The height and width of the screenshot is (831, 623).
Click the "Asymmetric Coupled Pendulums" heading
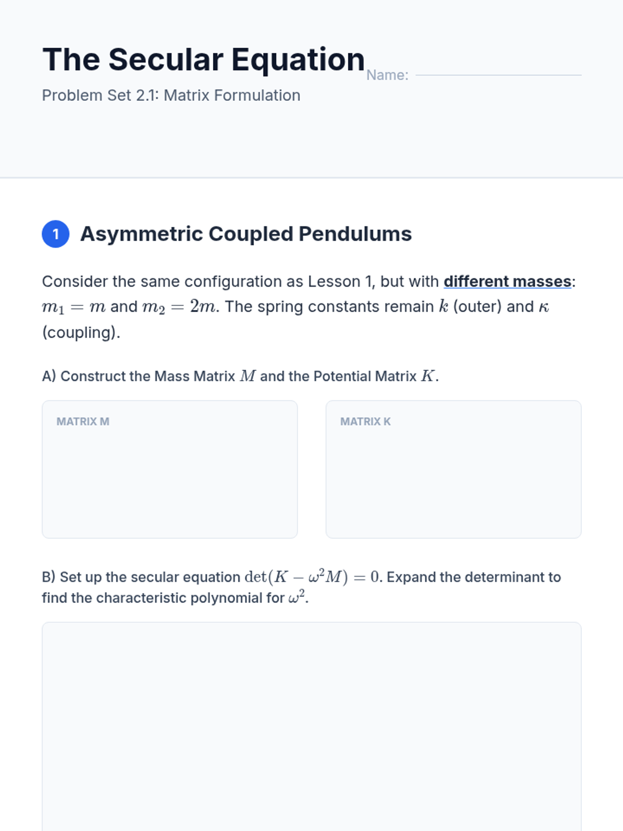point(246,234)
